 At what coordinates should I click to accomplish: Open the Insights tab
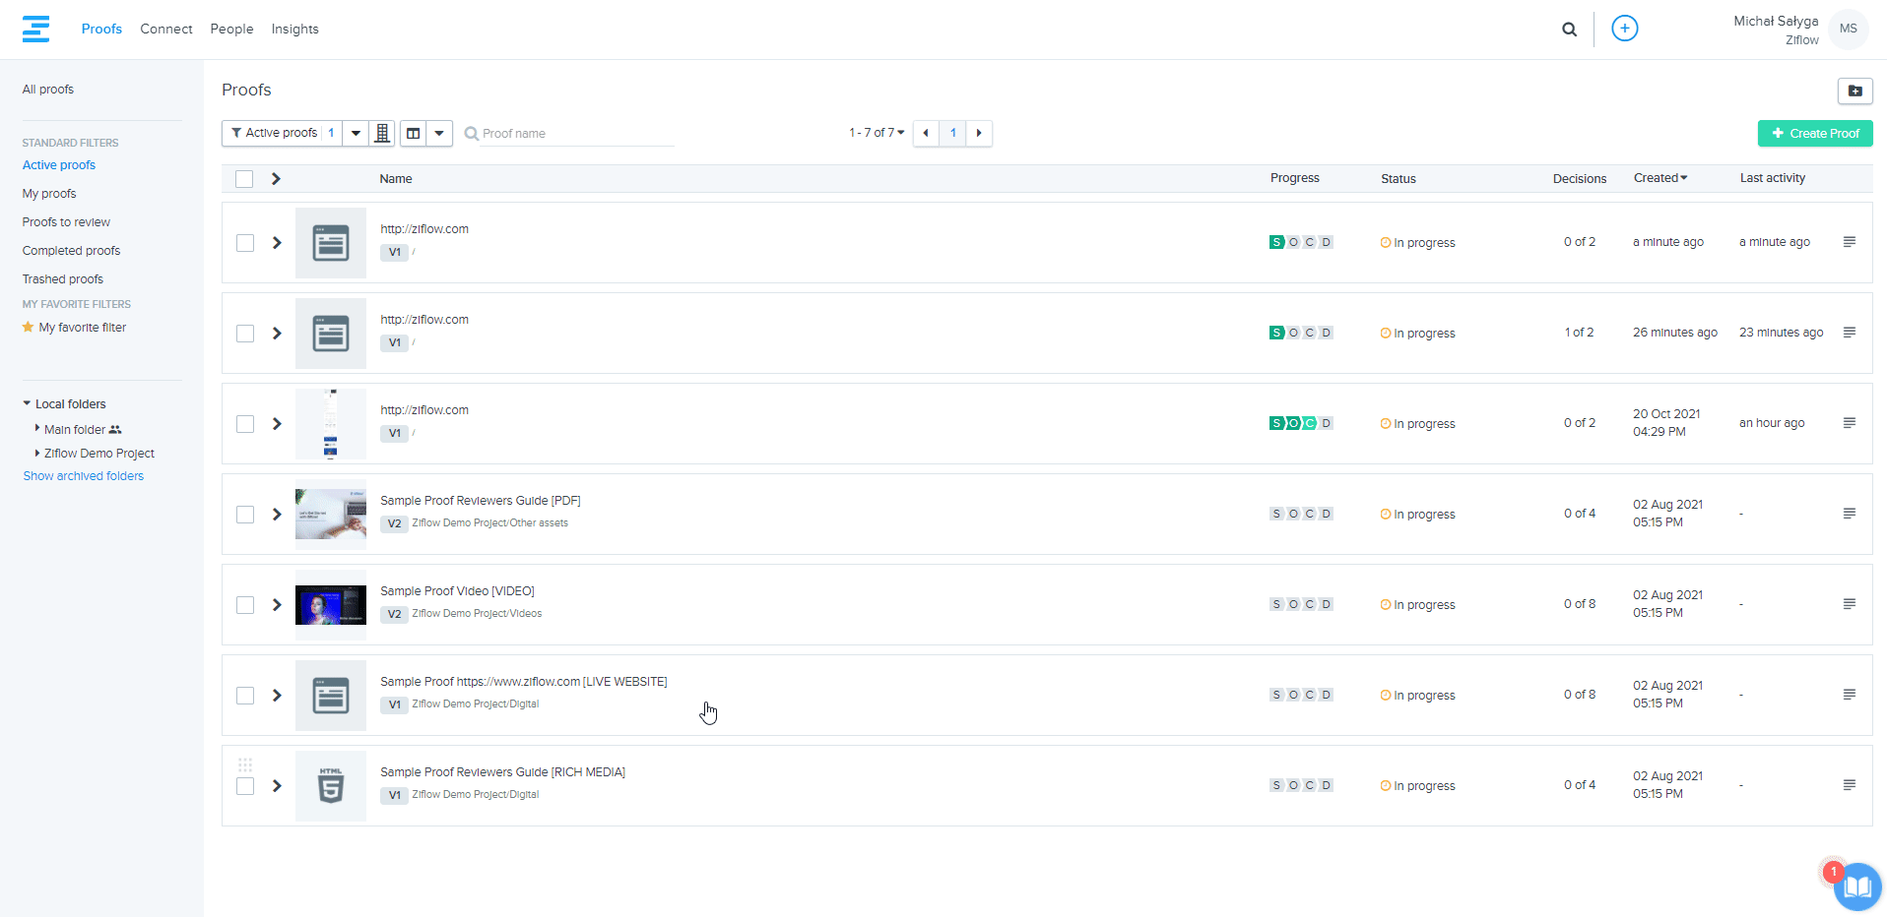click(x=294, y=30)
